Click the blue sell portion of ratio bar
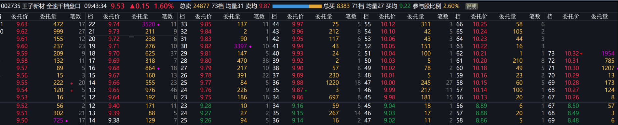The width and height of the screenshot is (618, 125). [x=290, y=6]
